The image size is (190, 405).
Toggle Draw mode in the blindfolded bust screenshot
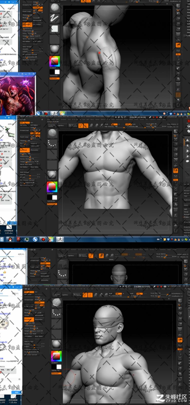pos(90,294)
